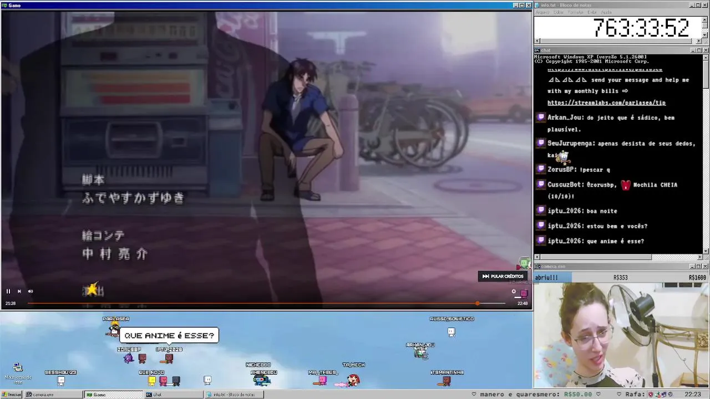Click the 22:23 system tray clock
The height and width of the screenshot is (399, 710).
(693, 394)
